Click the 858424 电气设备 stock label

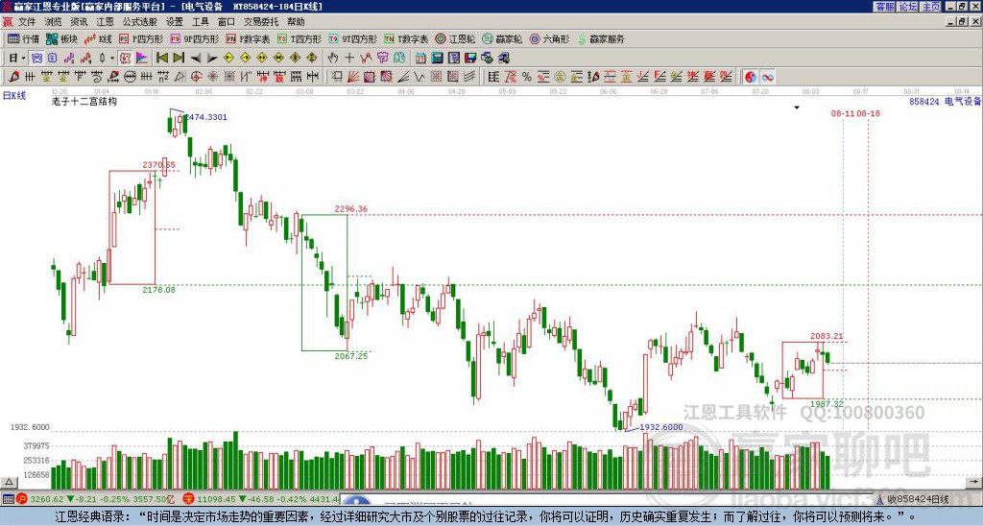point(945,101)
